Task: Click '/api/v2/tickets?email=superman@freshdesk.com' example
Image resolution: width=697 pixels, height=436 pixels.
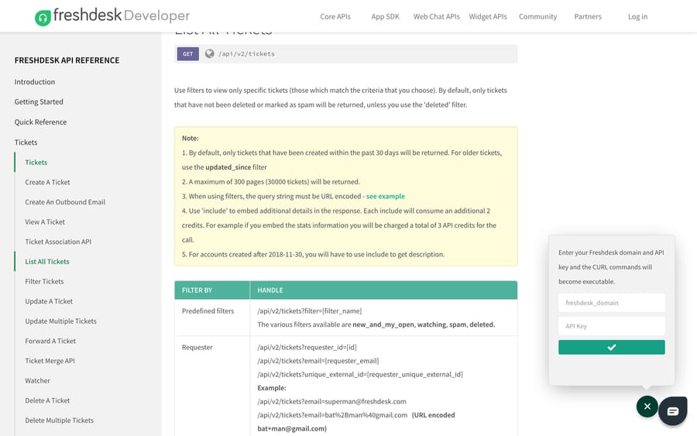Action: 331,402
